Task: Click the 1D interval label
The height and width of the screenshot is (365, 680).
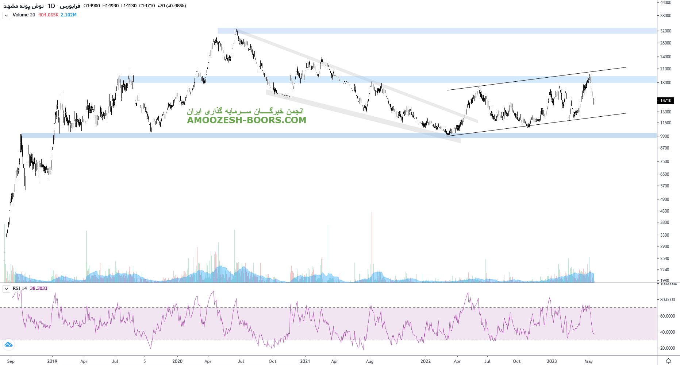Action: [51, 6]
